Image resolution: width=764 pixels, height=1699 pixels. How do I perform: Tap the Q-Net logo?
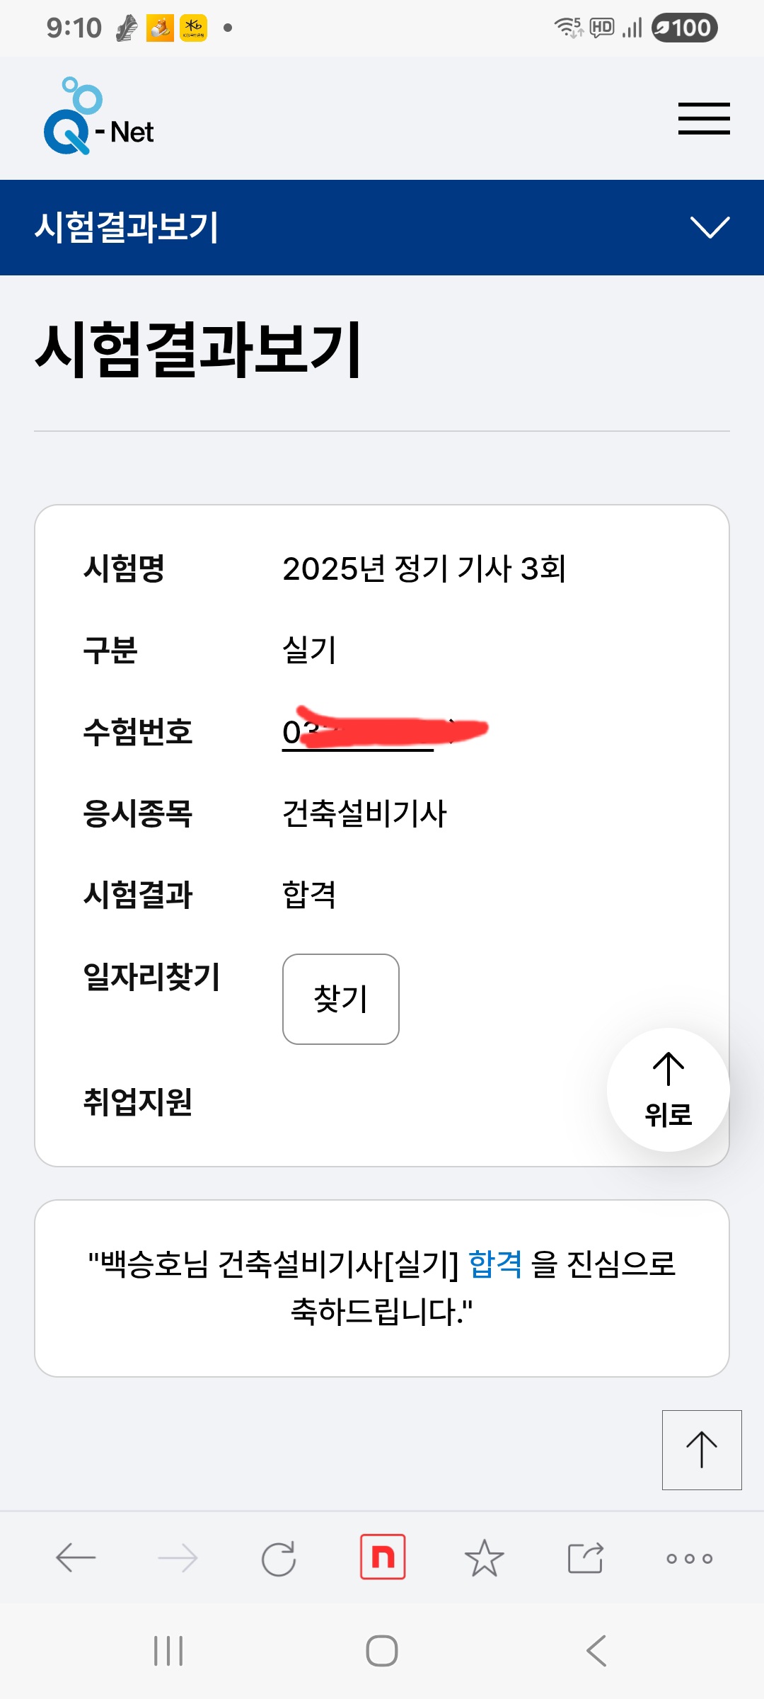99,117
